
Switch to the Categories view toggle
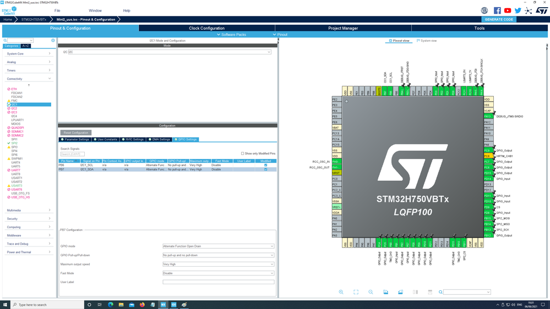pos(12,46)
